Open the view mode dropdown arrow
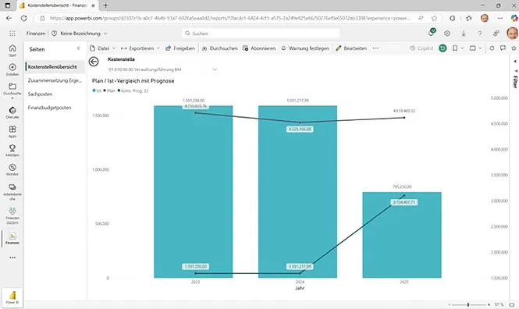Screen dimensions: 519x309 [x=480, y=48]
